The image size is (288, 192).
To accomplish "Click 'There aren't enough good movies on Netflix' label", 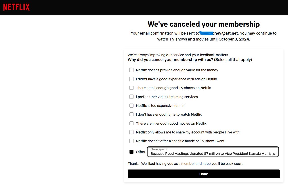I will 171,124.
